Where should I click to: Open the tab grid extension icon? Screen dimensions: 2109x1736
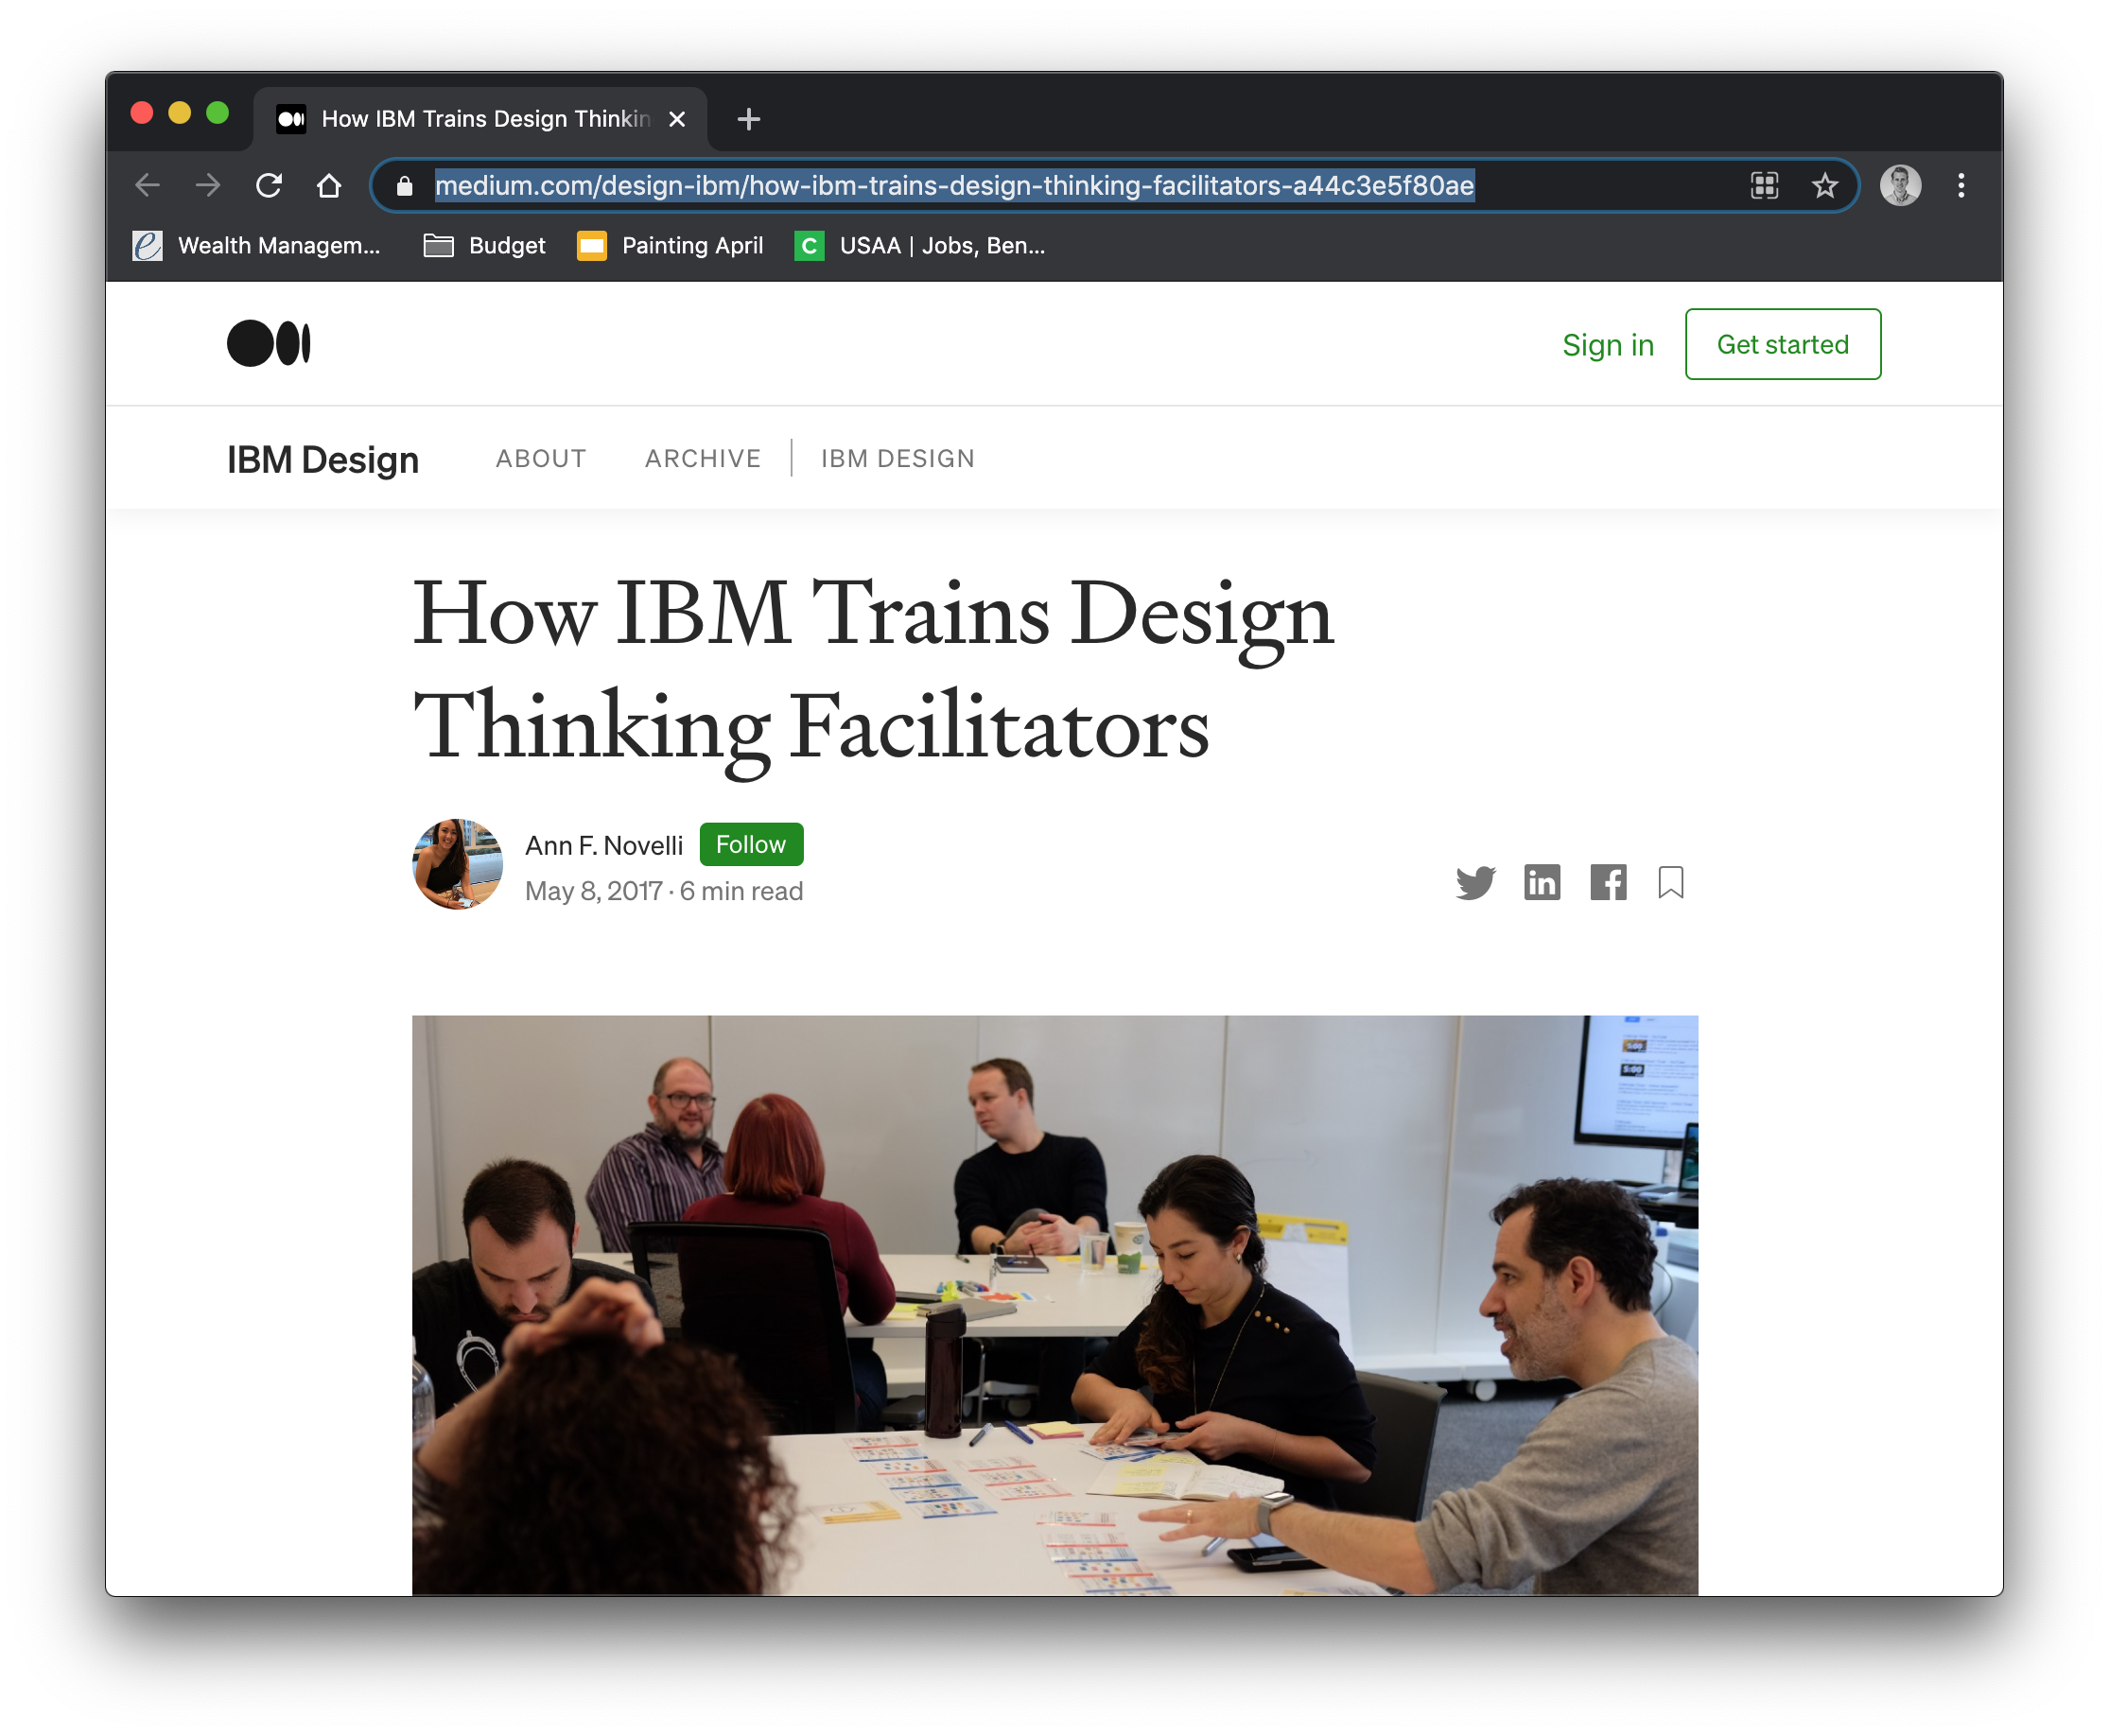click(x=1764, y=185)
